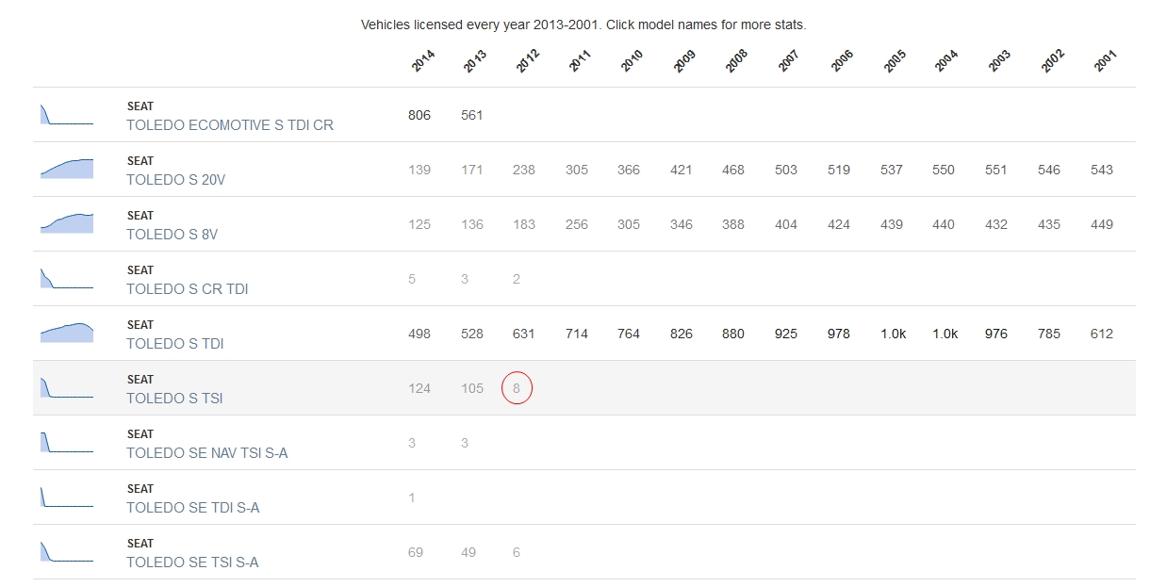The width and height of the screenshot is (1150, 587).
Task: Open TOLEDO S 20V model stats
Action: coord(176,180)
